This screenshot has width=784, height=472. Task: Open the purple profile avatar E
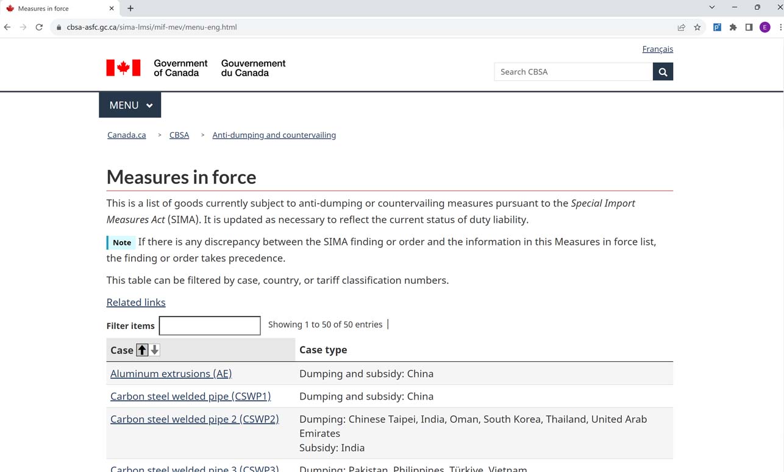[x=764, y=27]
